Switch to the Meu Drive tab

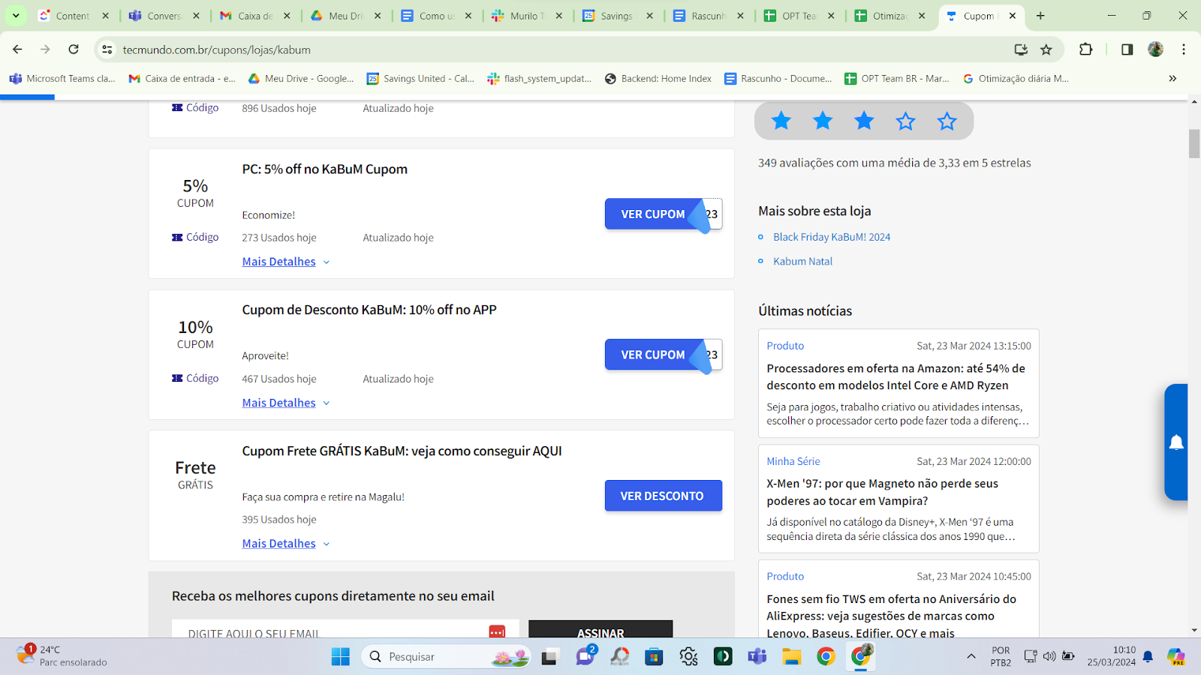(x=345, y=16)
